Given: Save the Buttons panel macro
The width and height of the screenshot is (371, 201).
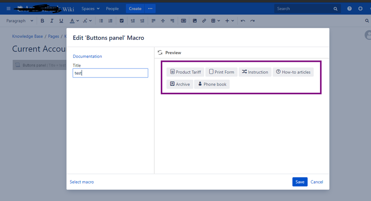Looking at the screenshot, I should pyautogui.click(x=300, y=182).
